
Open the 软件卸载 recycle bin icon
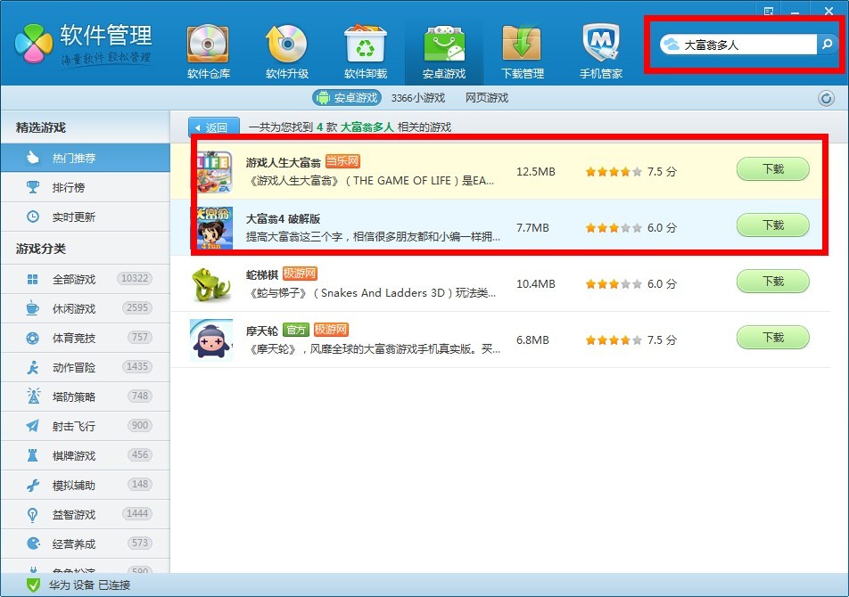(366, 45)
